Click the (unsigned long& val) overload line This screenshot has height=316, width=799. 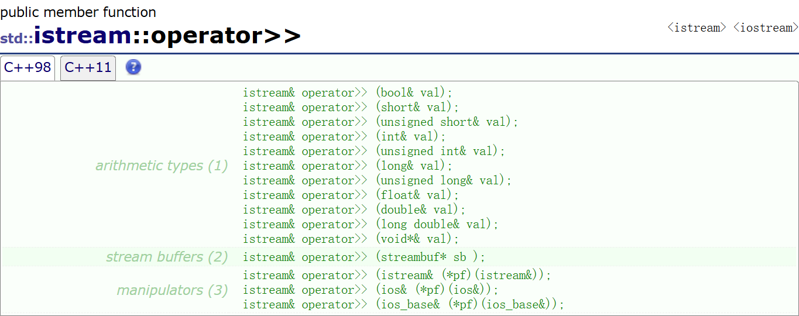point(378,180)
